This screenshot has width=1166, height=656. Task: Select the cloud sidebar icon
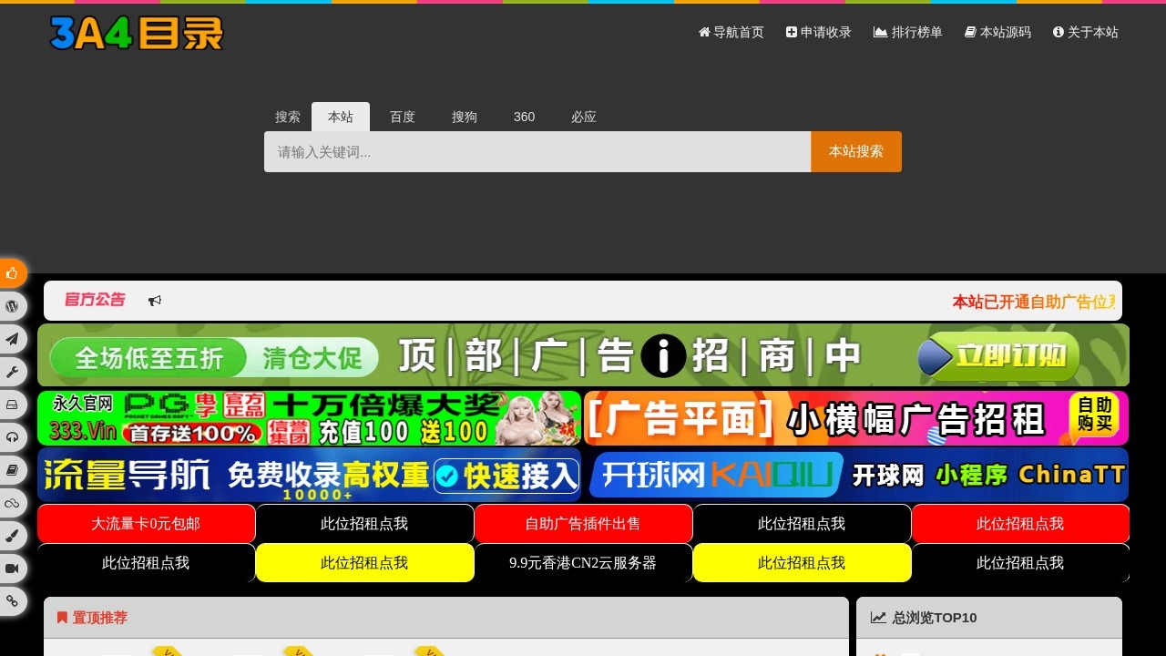[12, 503]
